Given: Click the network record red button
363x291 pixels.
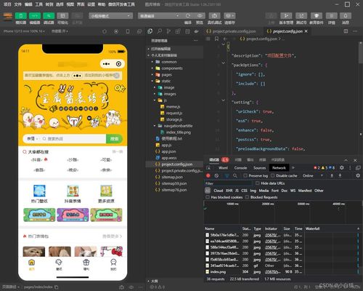Looking at the screenshot, I should point(208,175).
